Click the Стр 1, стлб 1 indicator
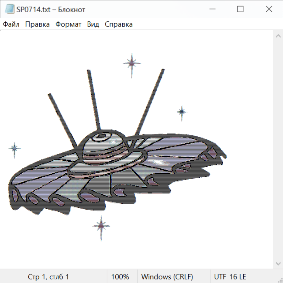The height and width of the screenshot is (283, 283). (48, 277)
